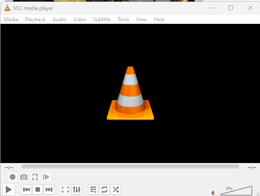Stop playback with the square button
The image size is (260, 196).
tap(38, 189)
